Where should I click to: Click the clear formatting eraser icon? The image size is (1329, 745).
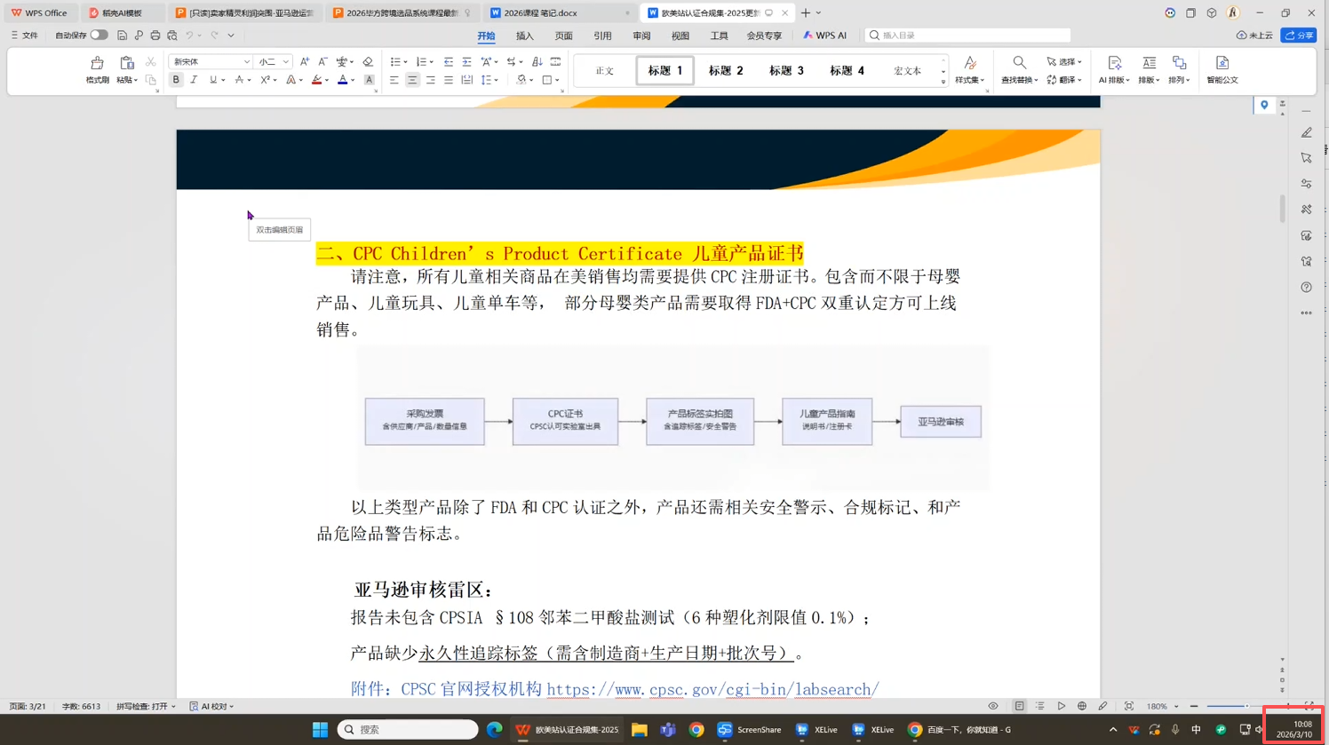coord(368,62)
